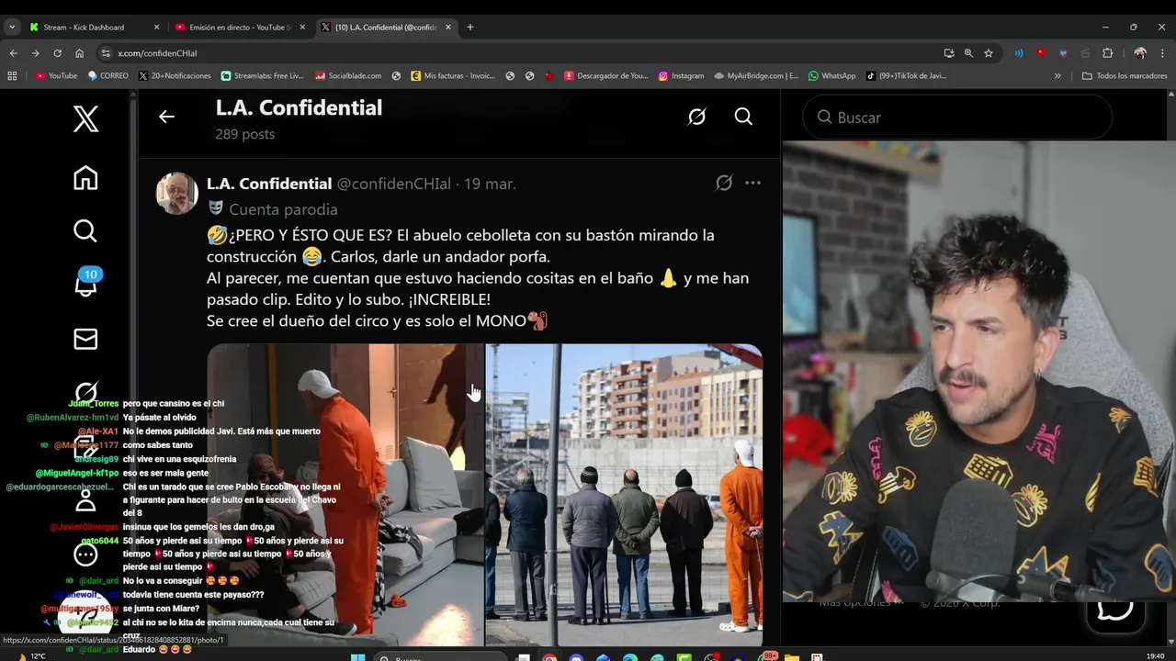Open tab search dropdown arrow
This screenshot has width=1176, height=661.
(12, 28)
